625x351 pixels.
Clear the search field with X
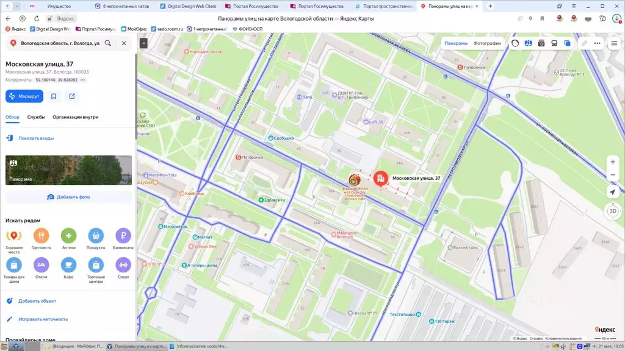coord(124,43)
